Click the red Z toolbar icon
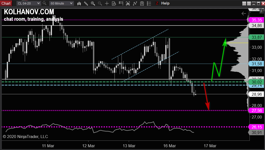This screenshot has width=265, height=150. (157, 3)
